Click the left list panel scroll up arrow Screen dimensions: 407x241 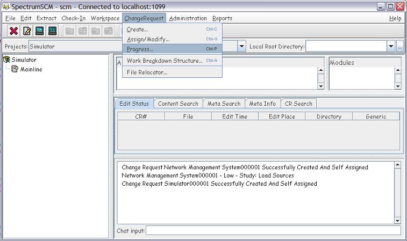321,70
